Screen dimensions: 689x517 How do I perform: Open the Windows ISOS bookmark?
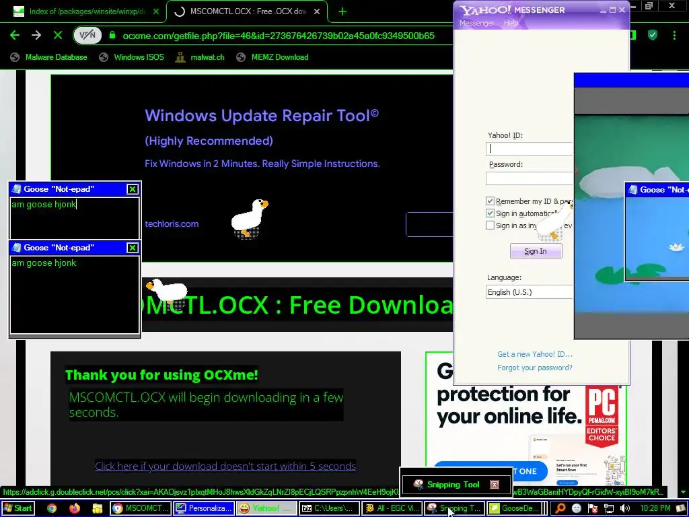point(131,57)
